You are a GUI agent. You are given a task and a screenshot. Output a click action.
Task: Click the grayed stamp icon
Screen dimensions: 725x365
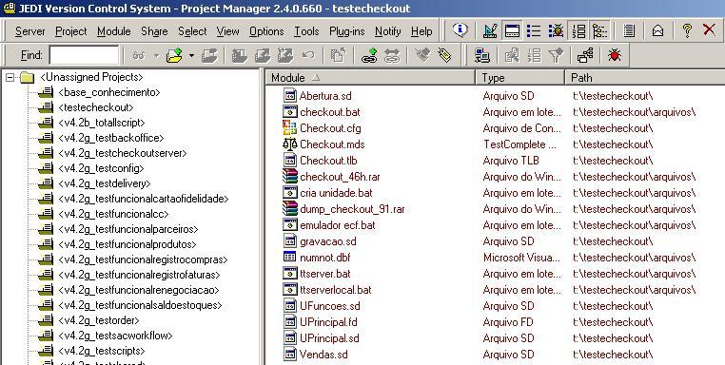(x=421, y=55)
